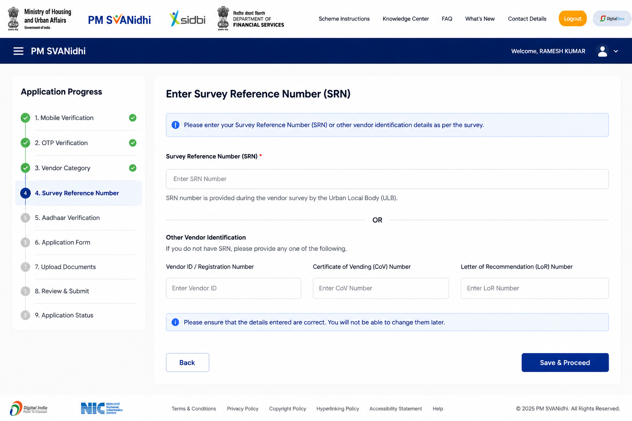632x421 pixels.
Task: Open Copyright Policy footer link
Action: [288, 409]
